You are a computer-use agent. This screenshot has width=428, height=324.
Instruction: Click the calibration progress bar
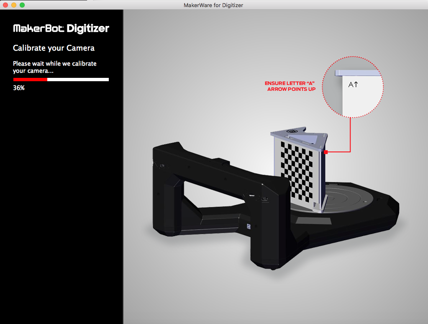(61, 80)
